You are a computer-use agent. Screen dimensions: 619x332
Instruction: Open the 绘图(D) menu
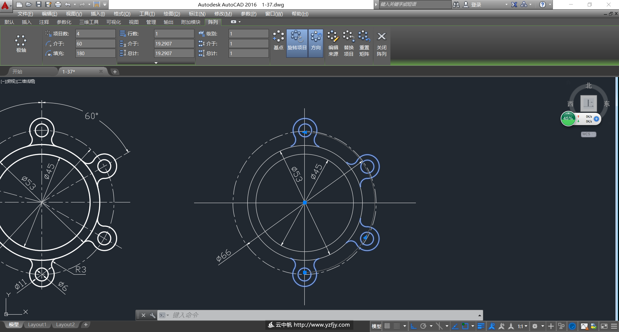(172, 14)
